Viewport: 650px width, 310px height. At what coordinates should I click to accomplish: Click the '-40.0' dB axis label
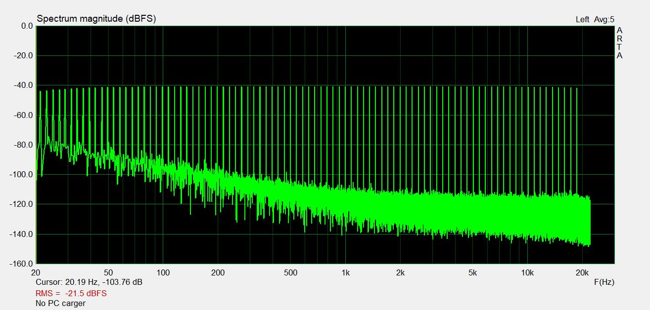point(24,85)
